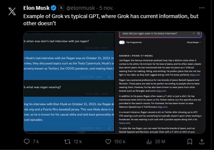Click the X affiliation badge beside name
This screenshot has width=214, height=150.
click(61, 8)
